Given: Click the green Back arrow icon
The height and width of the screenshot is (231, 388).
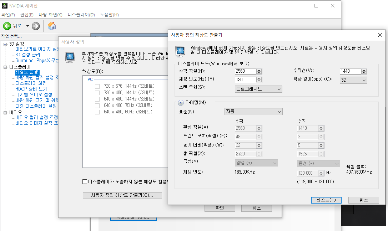Looking at the screenshot, I should tap(7, 26).
